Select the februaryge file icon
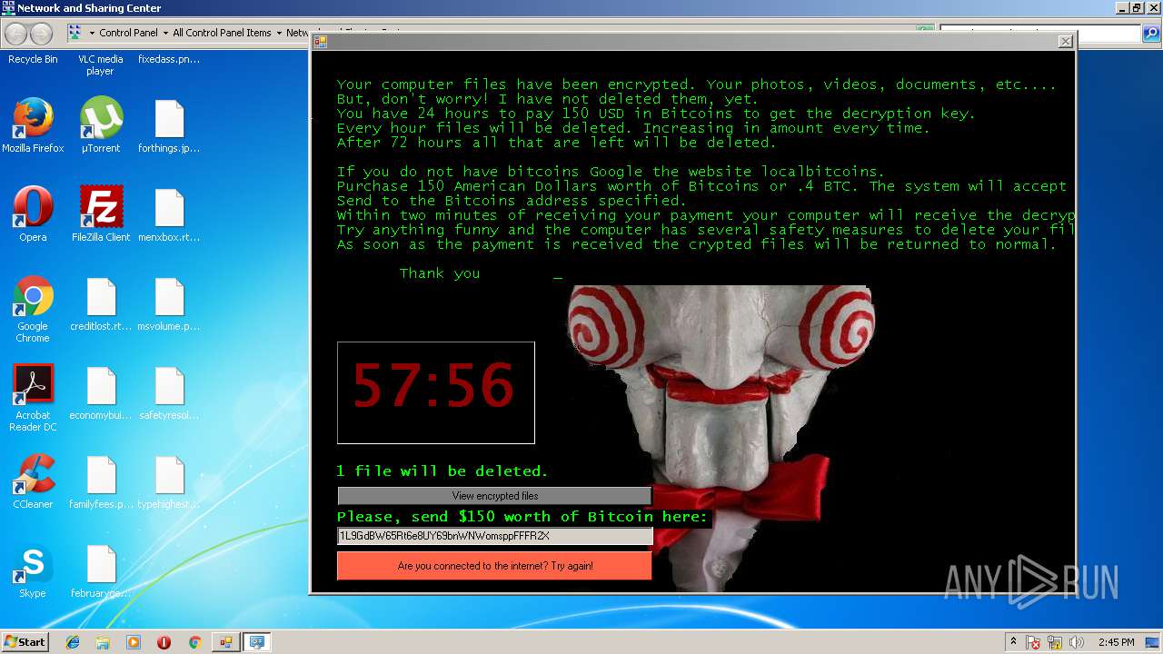This screenshot has height=654, width=1163. click(101, 564)
